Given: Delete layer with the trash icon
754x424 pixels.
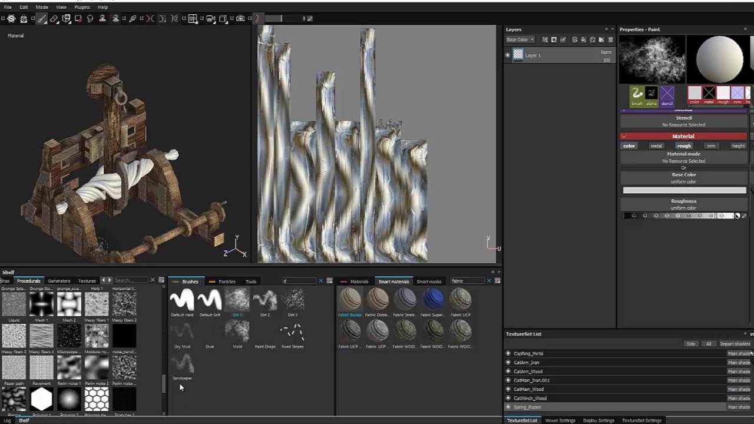Looking at the screenshot, I should (x=610, y=39).
